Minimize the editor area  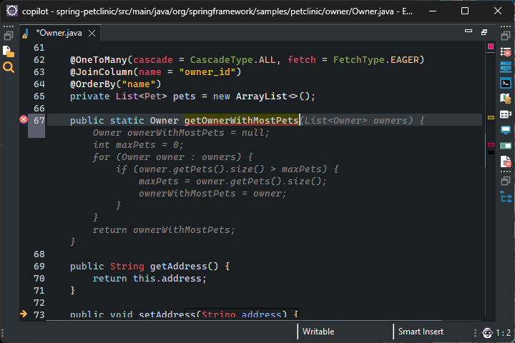469,31
